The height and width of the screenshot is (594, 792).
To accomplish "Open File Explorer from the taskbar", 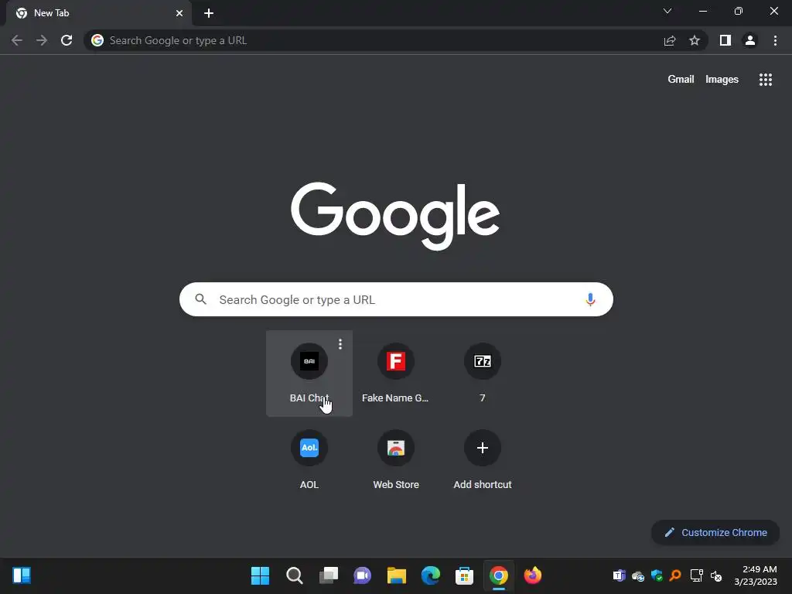I will (397, 575).
